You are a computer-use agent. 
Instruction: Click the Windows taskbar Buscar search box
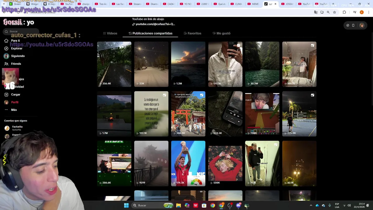(152, 205)
